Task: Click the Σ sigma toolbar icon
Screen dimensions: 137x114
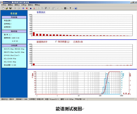Action: coord(71,8)
